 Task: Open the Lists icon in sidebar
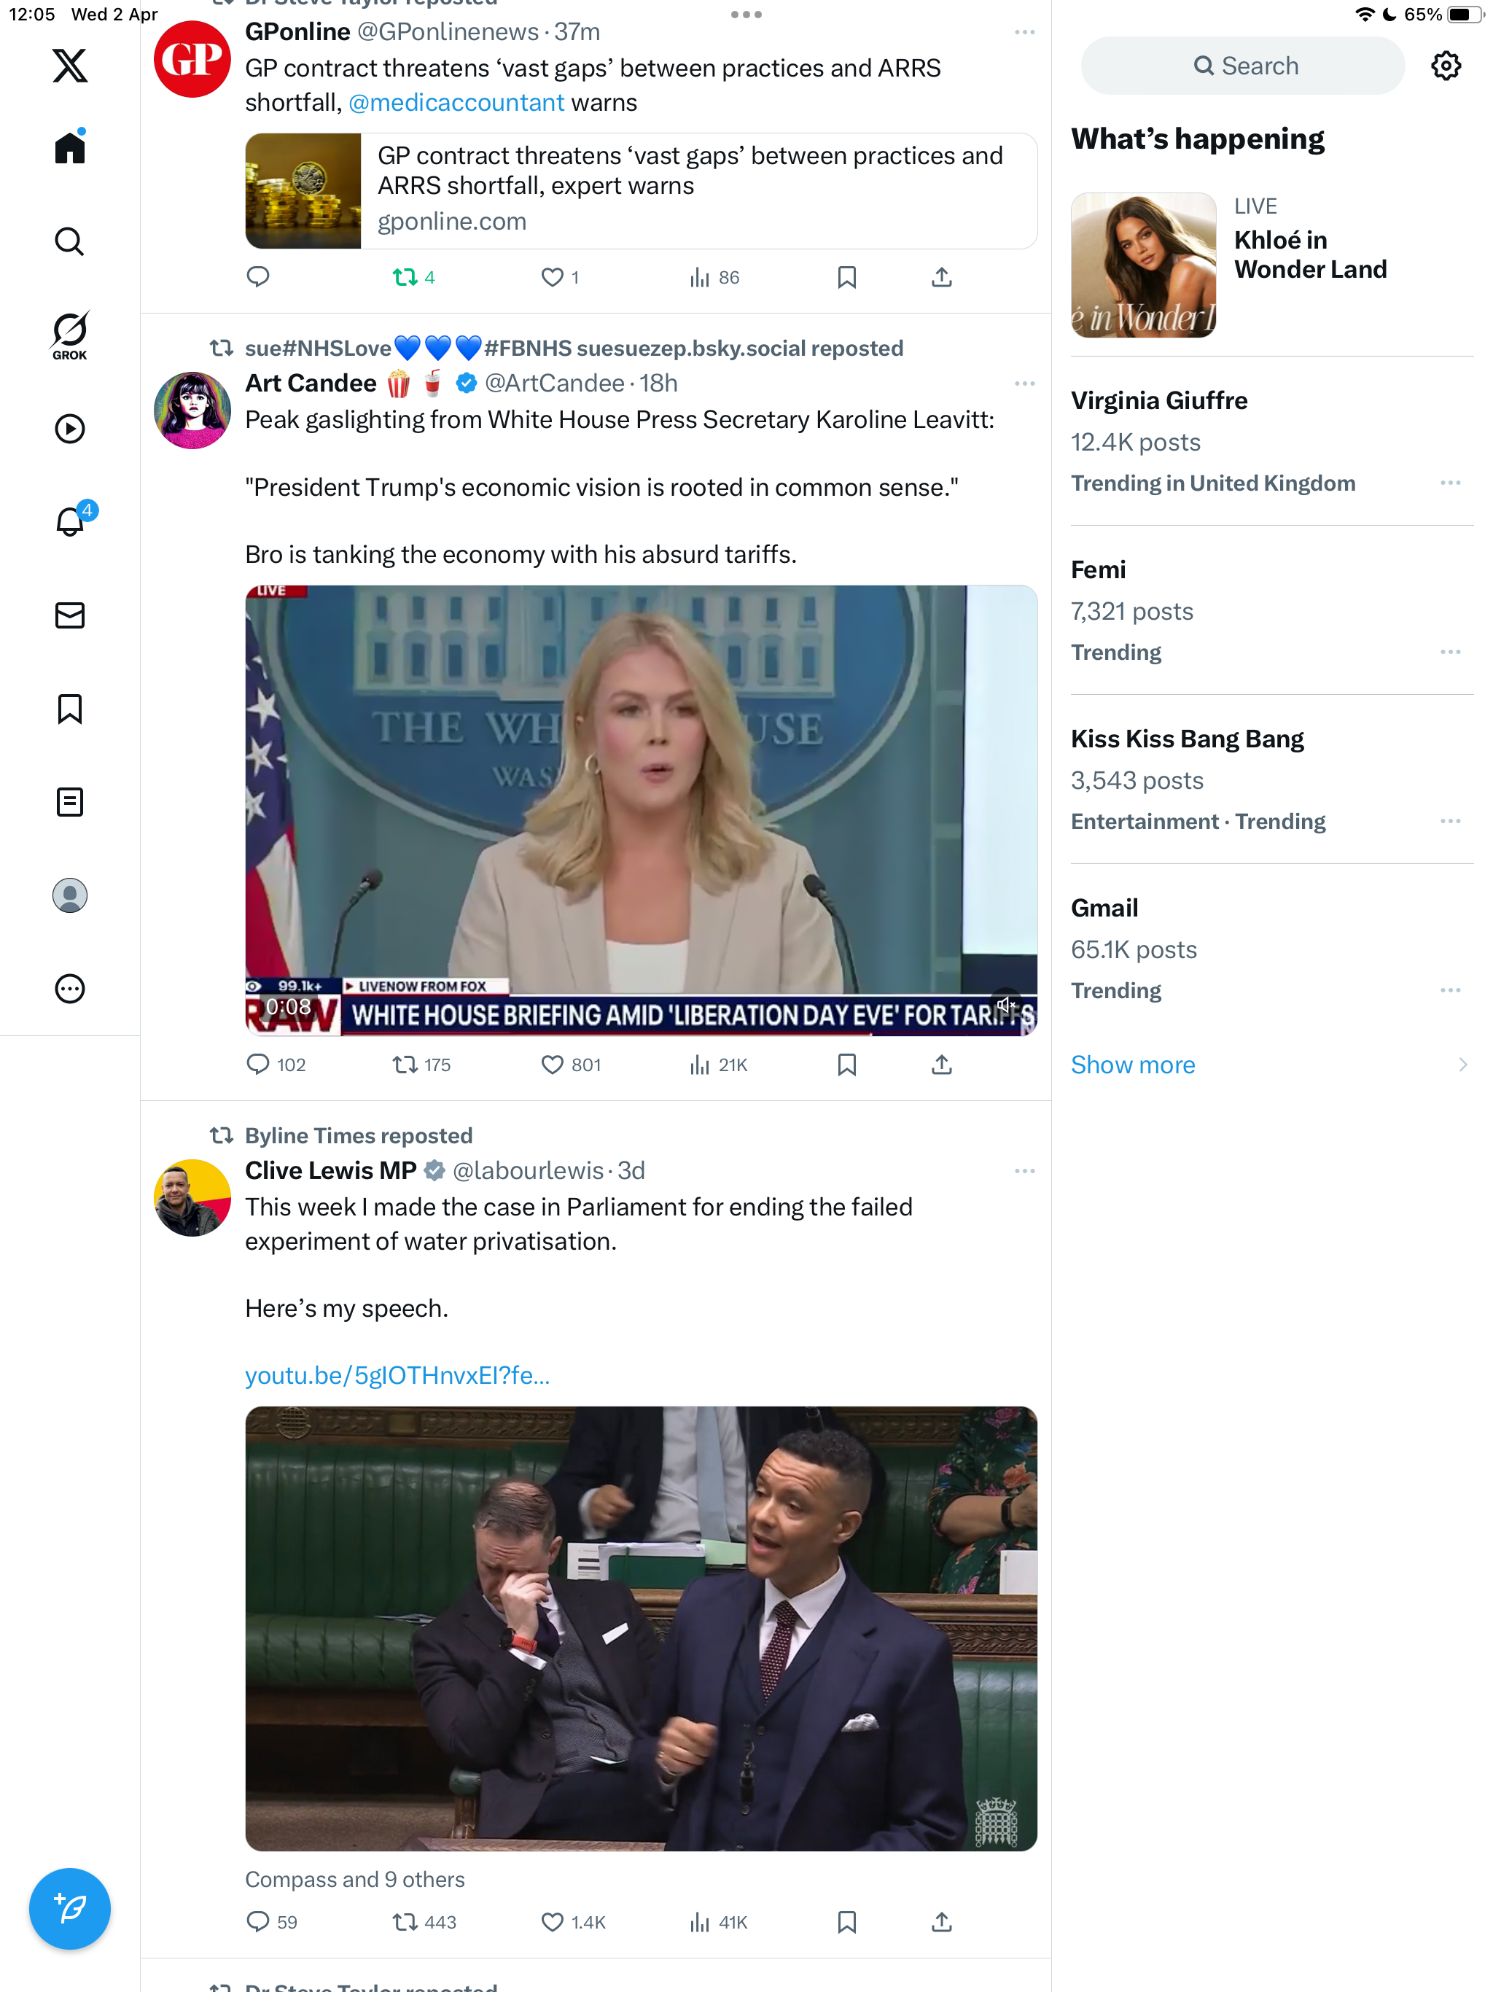69,801
